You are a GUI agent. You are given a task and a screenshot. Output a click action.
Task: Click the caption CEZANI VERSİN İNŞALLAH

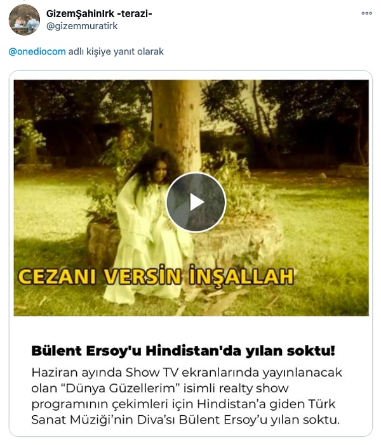click(156, 276)
